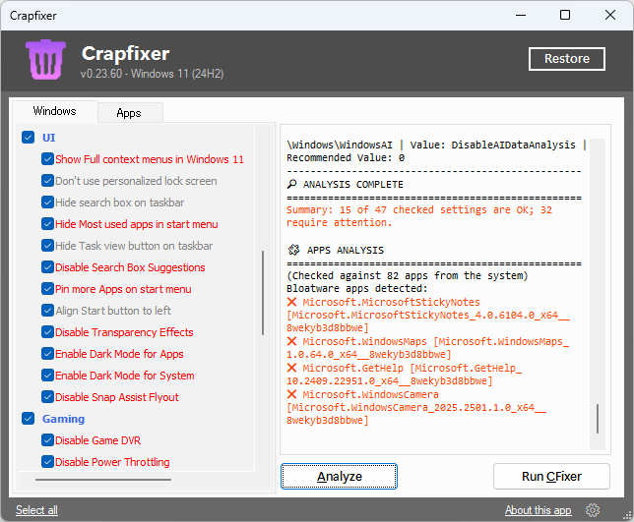
Task: Click the 'Bloatware apps detected:' line
Action: coord(357,289)
